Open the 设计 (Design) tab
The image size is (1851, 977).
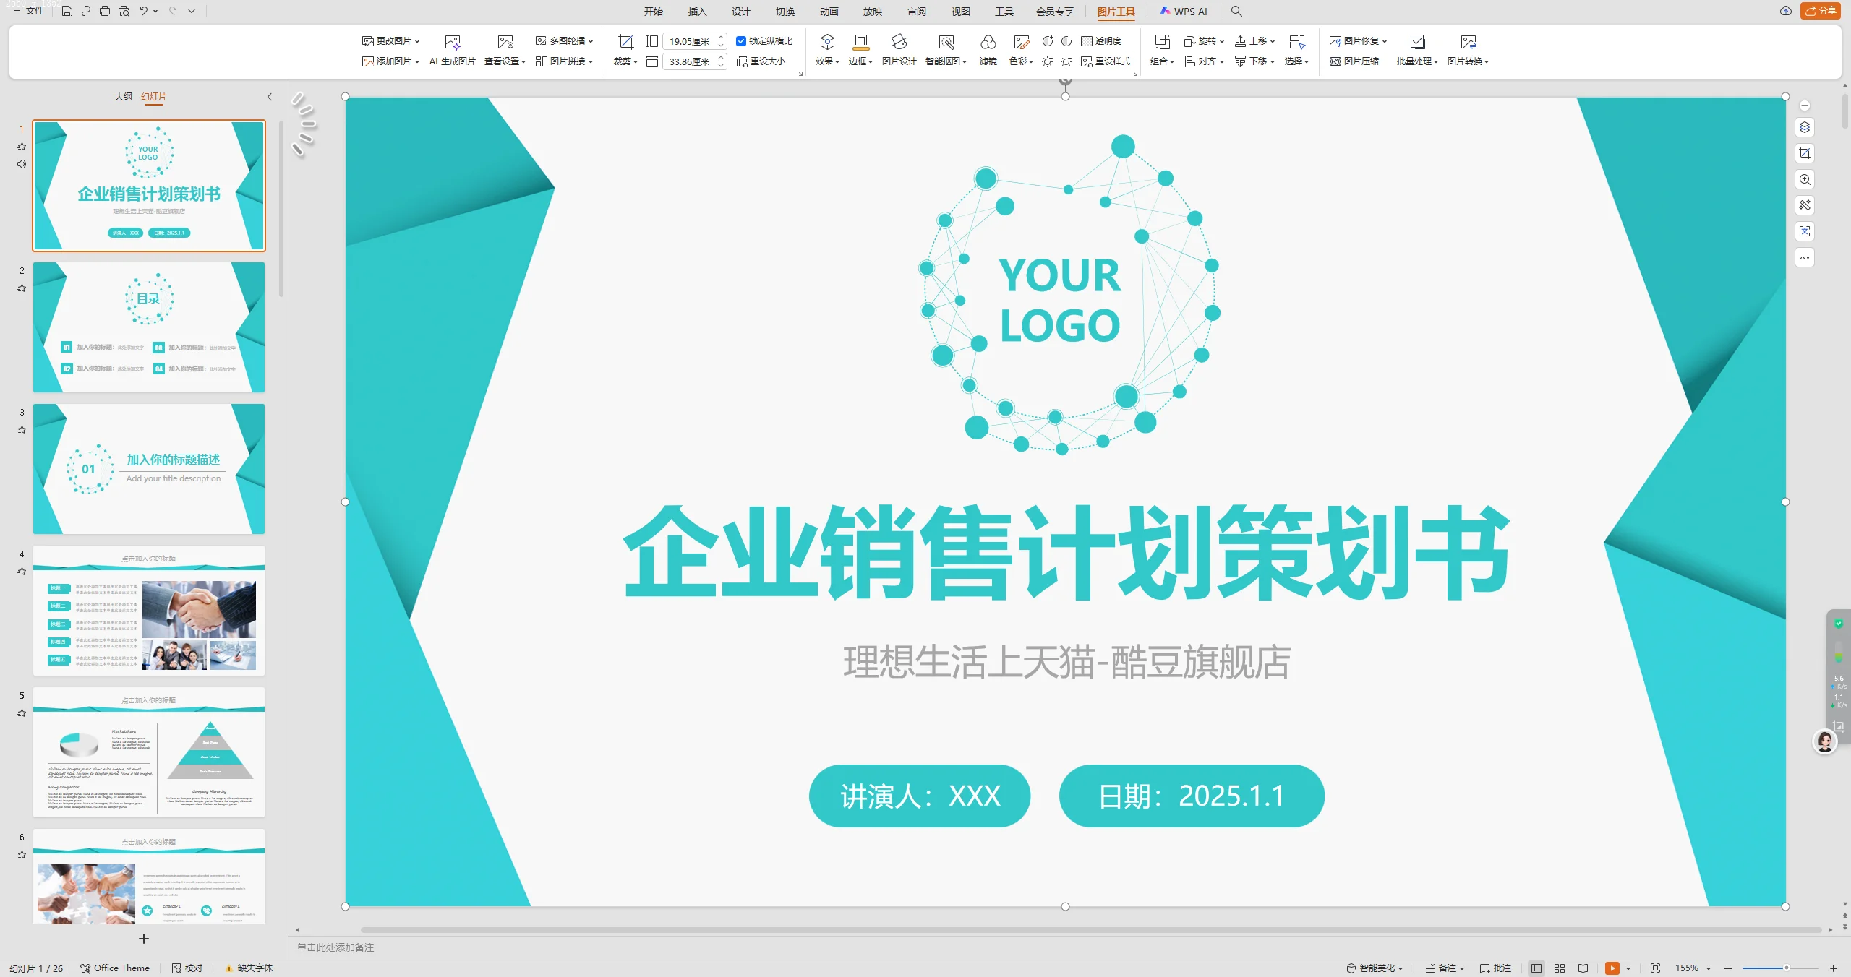pos(741,12)
